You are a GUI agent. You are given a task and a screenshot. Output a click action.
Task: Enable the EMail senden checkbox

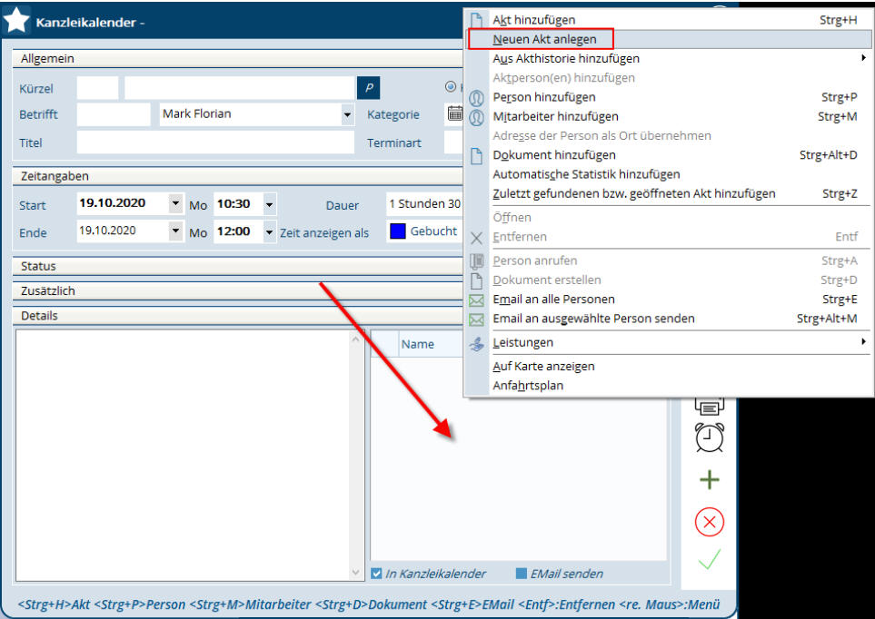522,574
